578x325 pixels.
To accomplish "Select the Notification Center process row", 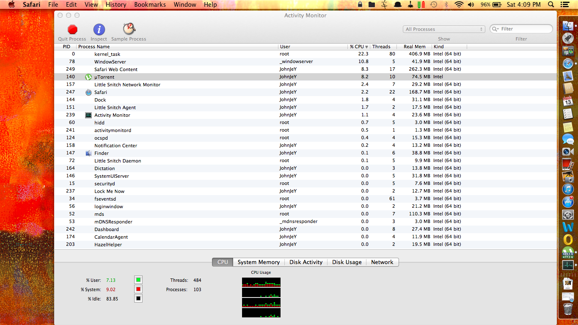I will (305, 146).
